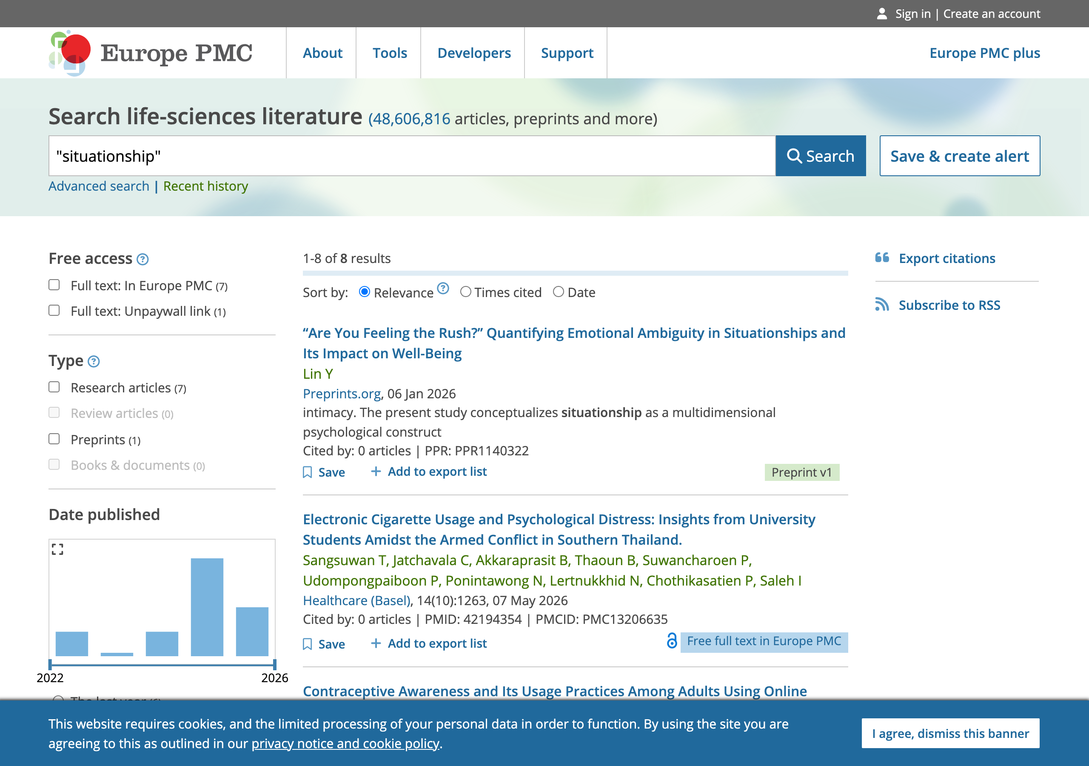Click the Export citations quote icon
This screenshot has height=766, width=1089.
(882, 258)
